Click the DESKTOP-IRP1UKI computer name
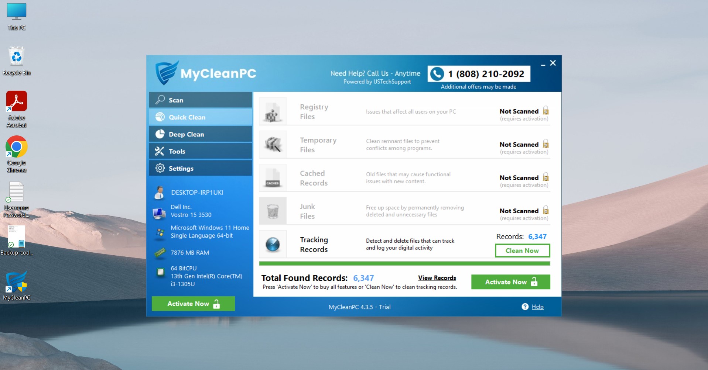Viewport: 708px width, 370px height. [197, 192]
